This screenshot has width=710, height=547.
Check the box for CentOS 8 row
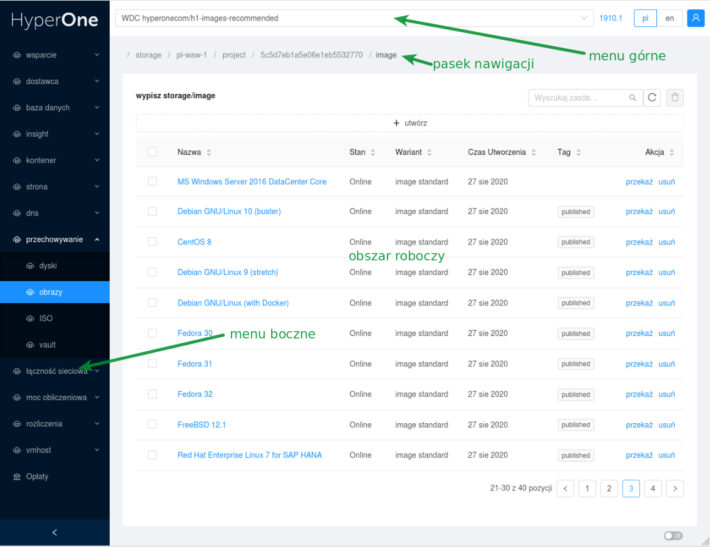152,242
